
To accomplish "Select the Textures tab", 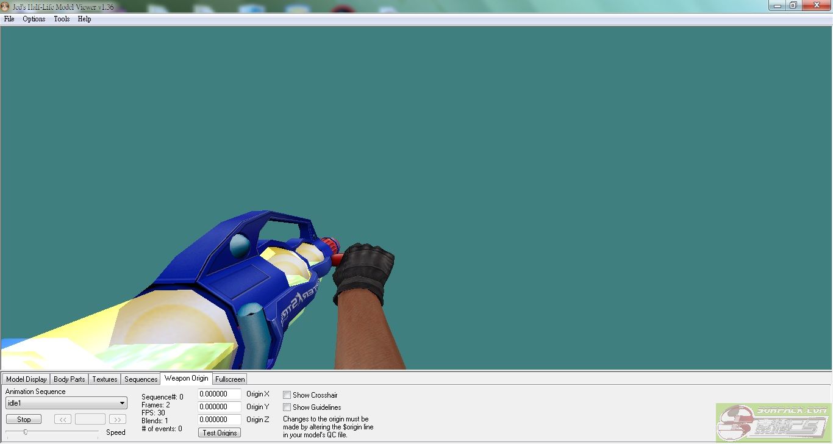I will [x=105, y=379].
